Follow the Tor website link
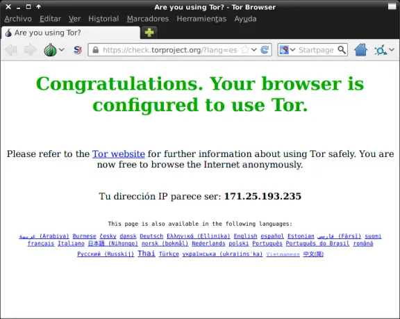Screen dimensions: 400x319 tap(119, 154)
